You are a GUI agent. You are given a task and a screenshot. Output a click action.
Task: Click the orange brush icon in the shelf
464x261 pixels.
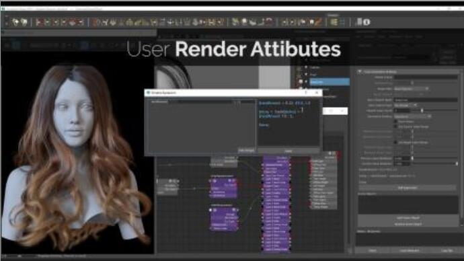tap(318, 22)
